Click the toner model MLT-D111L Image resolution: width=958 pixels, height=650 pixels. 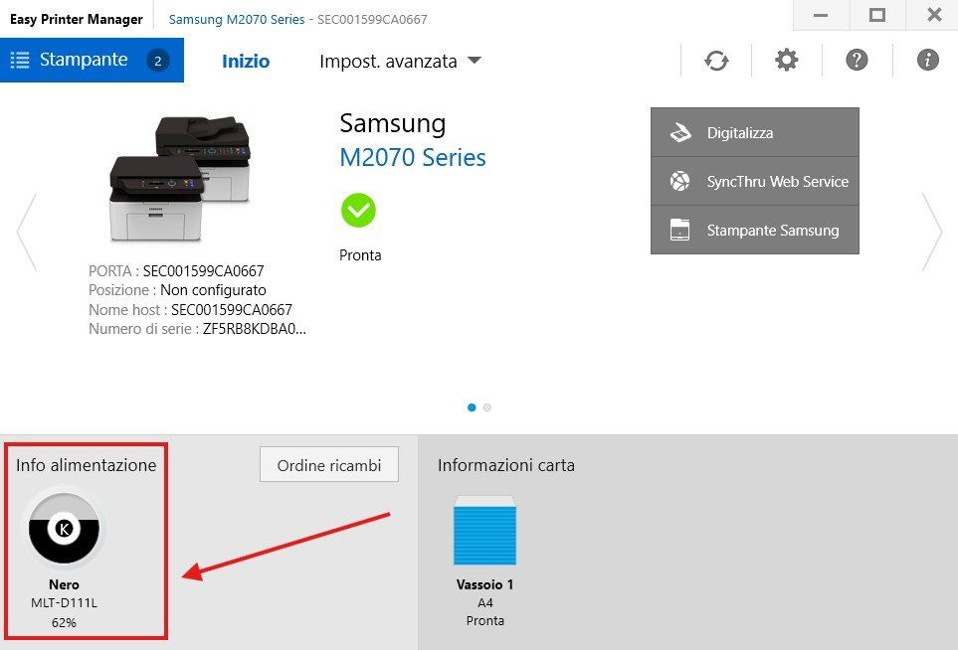click(64, 603)
